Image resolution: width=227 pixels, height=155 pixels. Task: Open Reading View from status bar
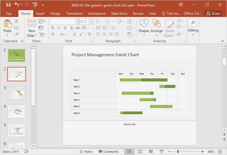(151, 152)
